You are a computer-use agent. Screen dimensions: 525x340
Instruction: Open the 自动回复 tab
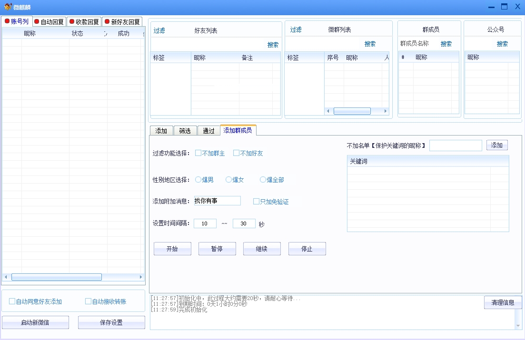pyautogui.click(x=49, y=22)
